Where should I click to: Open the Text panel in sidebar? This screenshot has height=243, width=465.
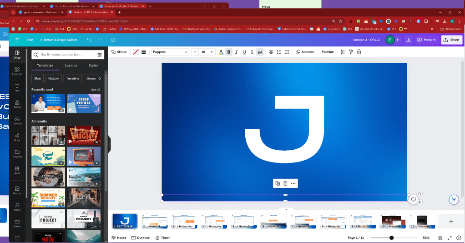coord(17,87)
